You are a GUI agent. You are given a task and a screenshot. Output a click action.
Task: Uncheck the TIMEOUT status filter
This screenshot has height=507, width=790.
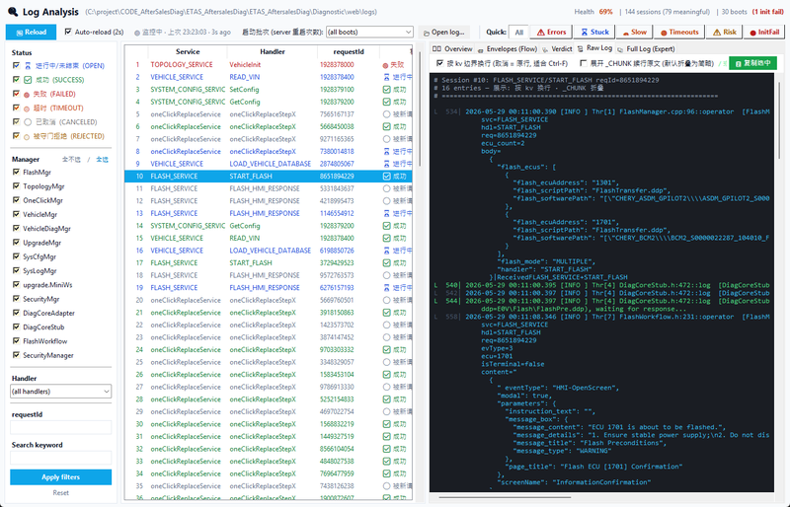pos(16,108)
